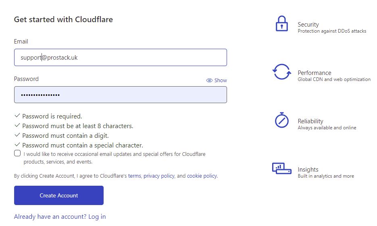The width and height of the screenshot is (377, 226).
Task: Open the terms link
Action: pyautogui.click(x=134, y=176)
